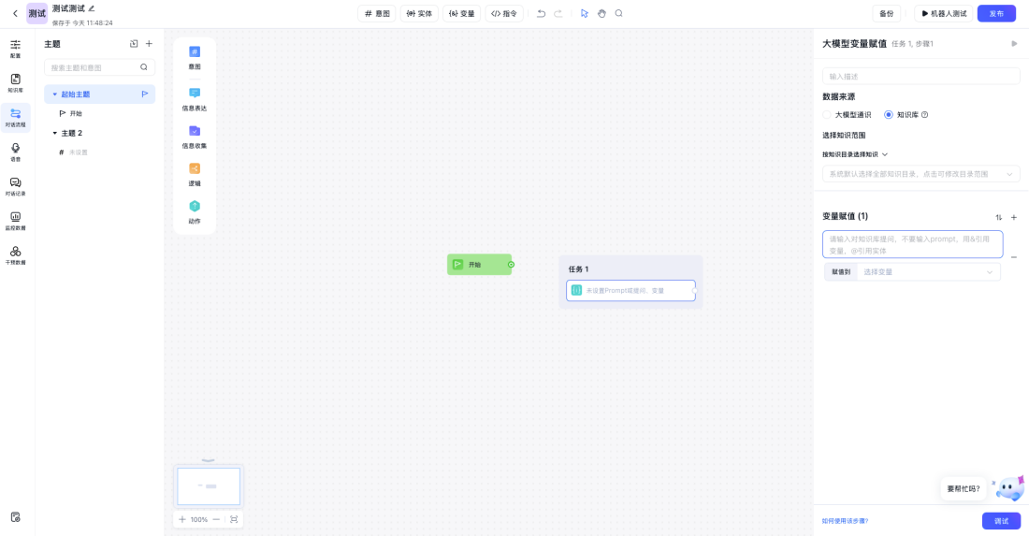Select the 大模型通识 radio option
The width and height of the screenshot is (1029, 536).
827,114
